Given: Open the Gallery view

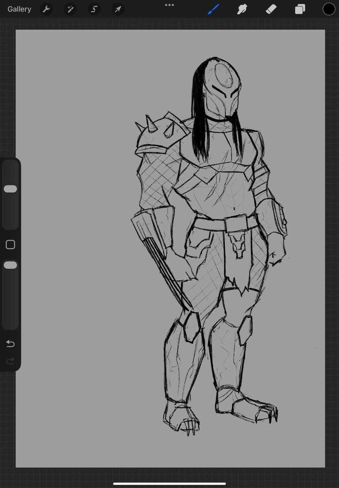Looking at the screenshot, I should tap(19, 9).
